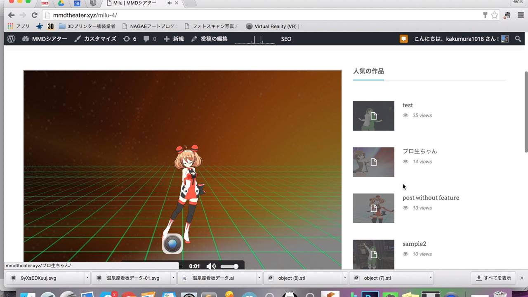
Task: Mute the tab using the audio indicator
Action: click(x=169, y=3)
